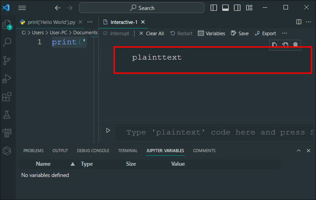Image resolution: width=316 pixels, height=200 pixels.
Task: Click the plaintext code input field
Action: [214, 132]
